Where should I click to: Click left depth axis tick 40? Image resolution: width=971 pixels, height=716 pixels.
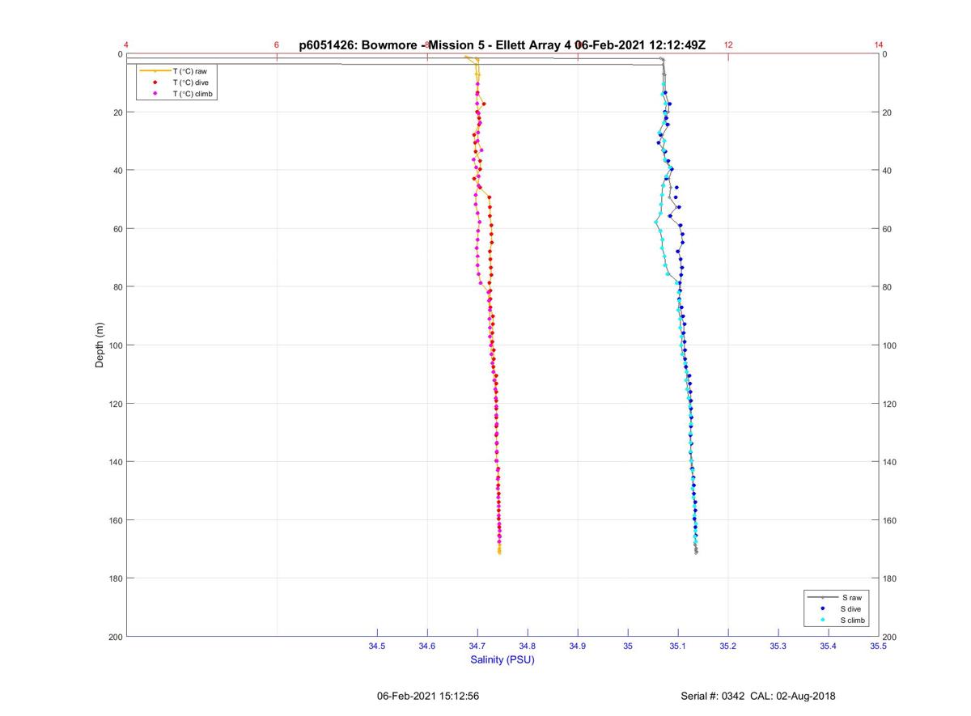117,171
